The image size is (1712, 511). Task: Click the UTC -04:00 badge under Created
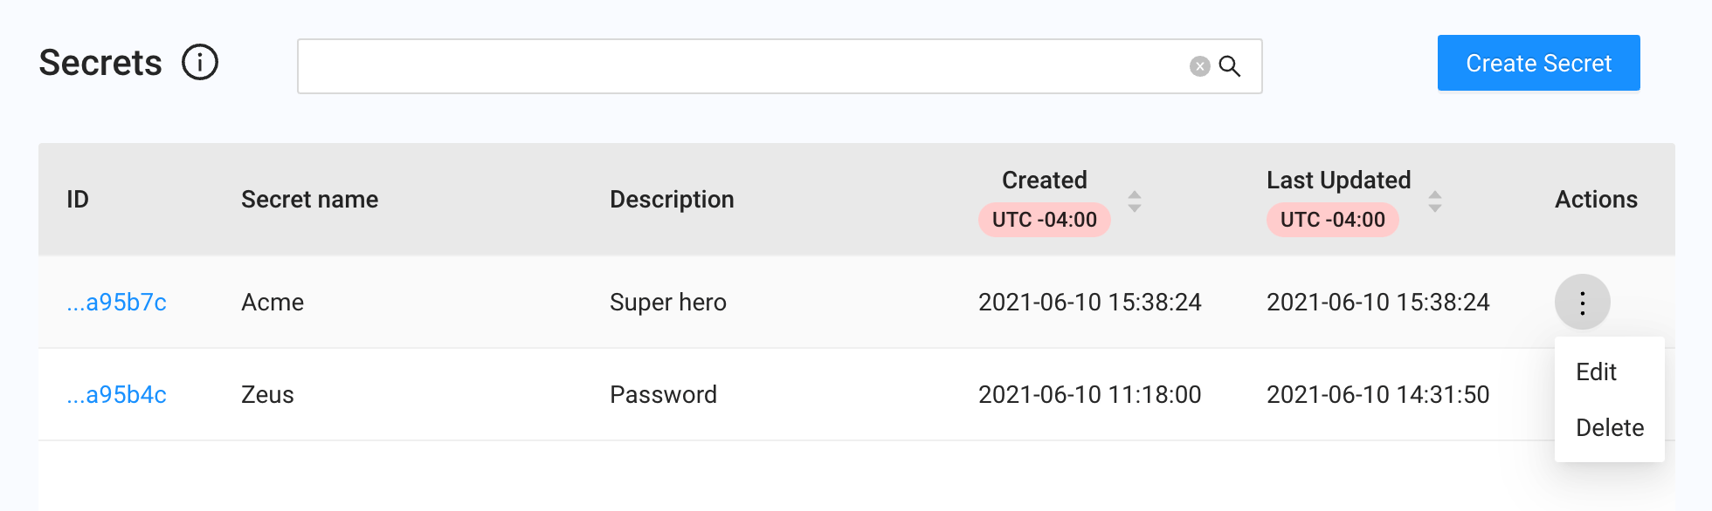1045,220
